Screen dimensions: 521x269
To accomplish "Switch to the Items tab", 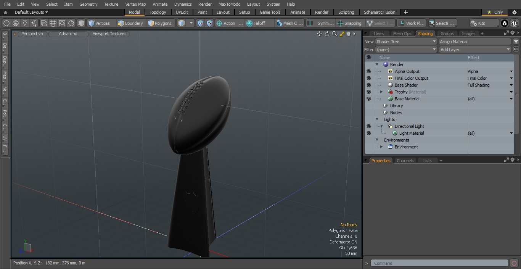I will click(x=379, y=34).
